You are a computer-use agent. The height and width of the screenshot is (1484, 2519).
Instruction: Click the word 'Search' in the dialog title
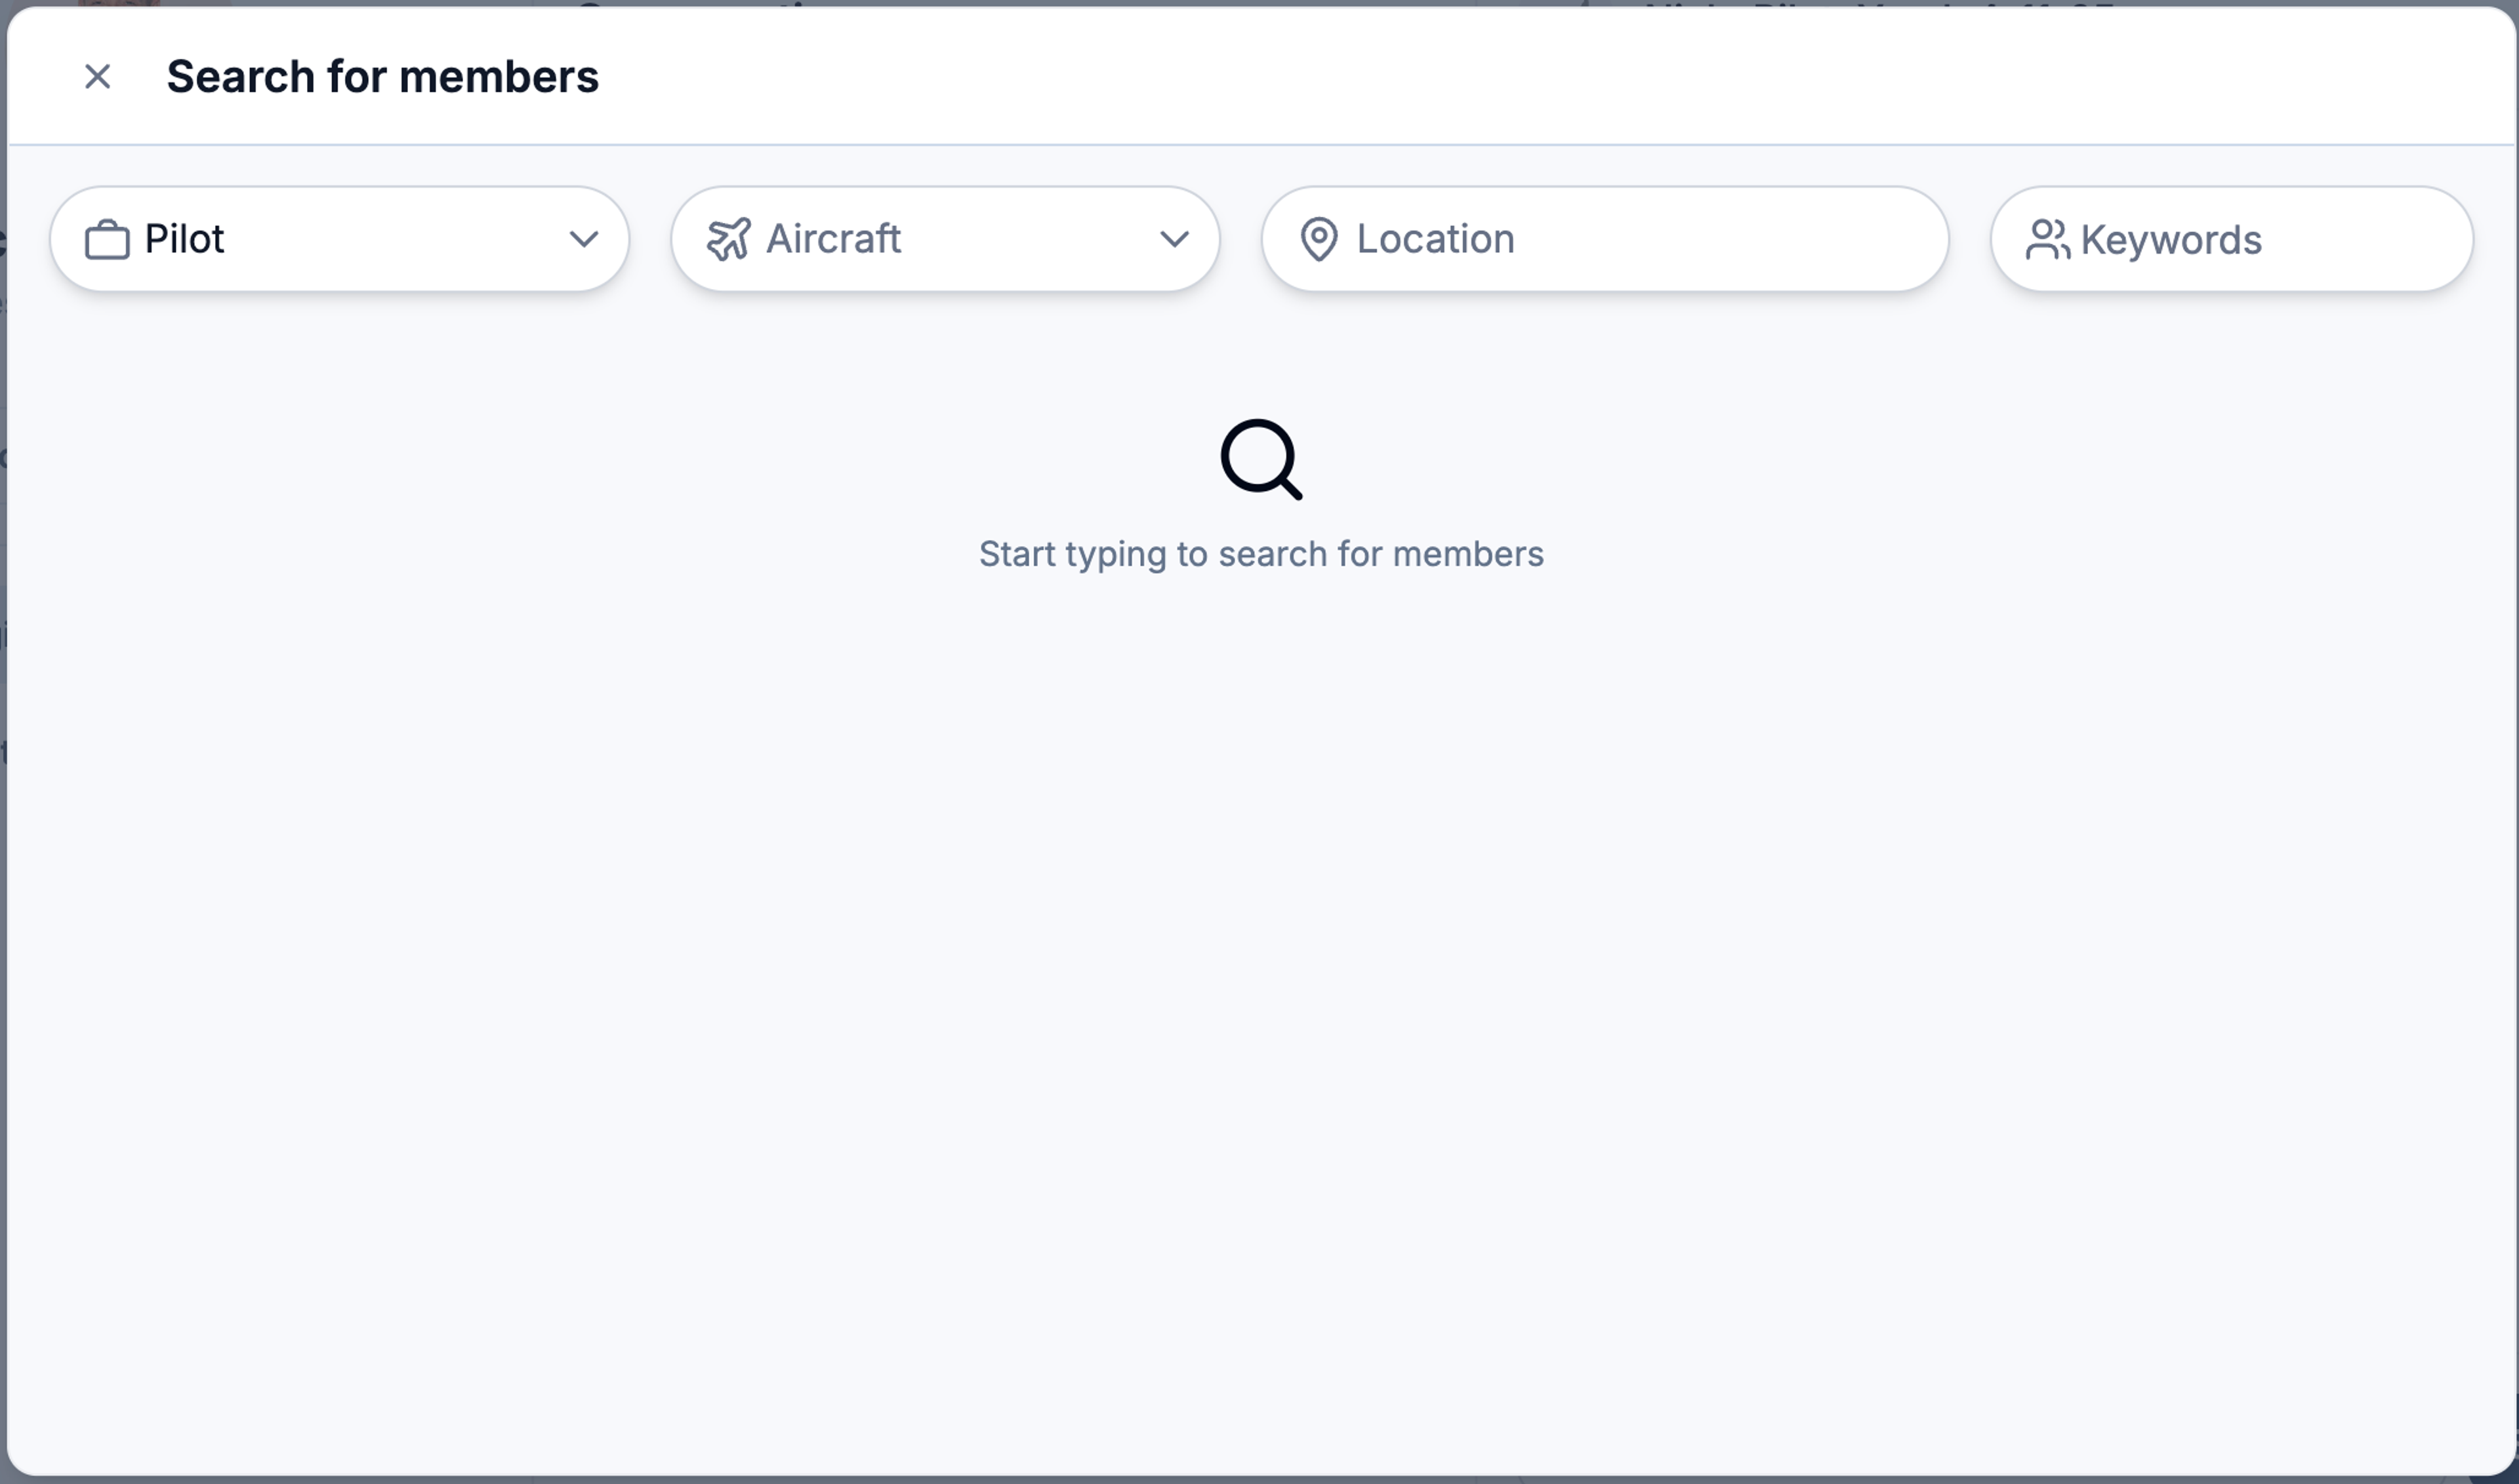click(240, 77)
